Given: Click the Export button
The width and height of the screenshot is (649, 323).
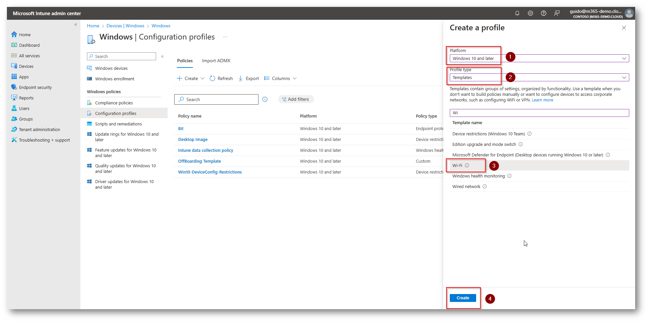Looking at the screenshot, I should (x=249, y=78).
